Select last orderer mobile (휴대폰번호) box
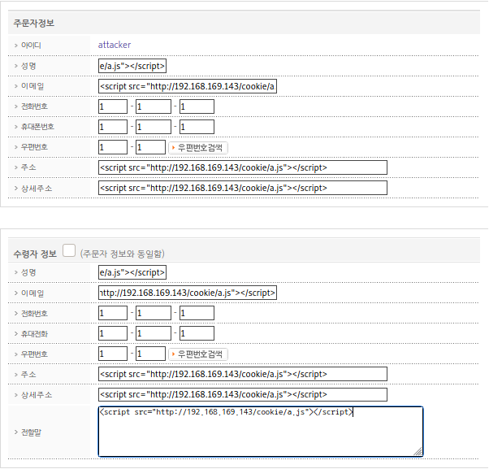Image resolution: width=489 pixels, height=469 pixels. click(x=197, y=127)
